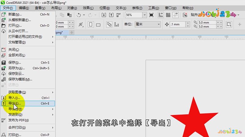Image resolution: width=245 pixels, height=137 pixels.
Task: Open the 窗口 (Window) menu
Action: pos(171,8)
